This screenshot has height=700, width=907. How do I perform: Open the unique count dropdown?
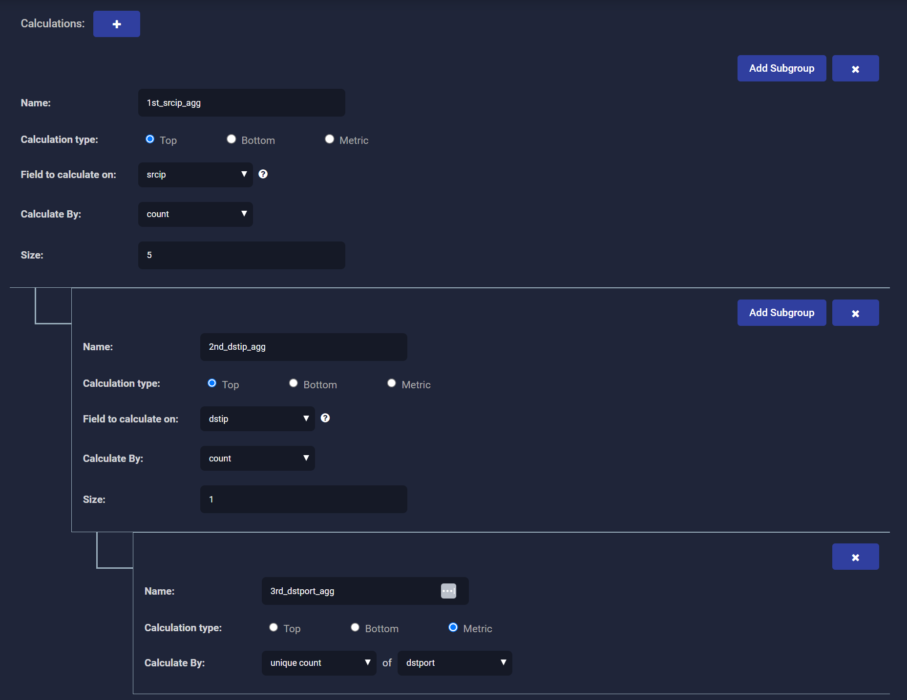318,663
